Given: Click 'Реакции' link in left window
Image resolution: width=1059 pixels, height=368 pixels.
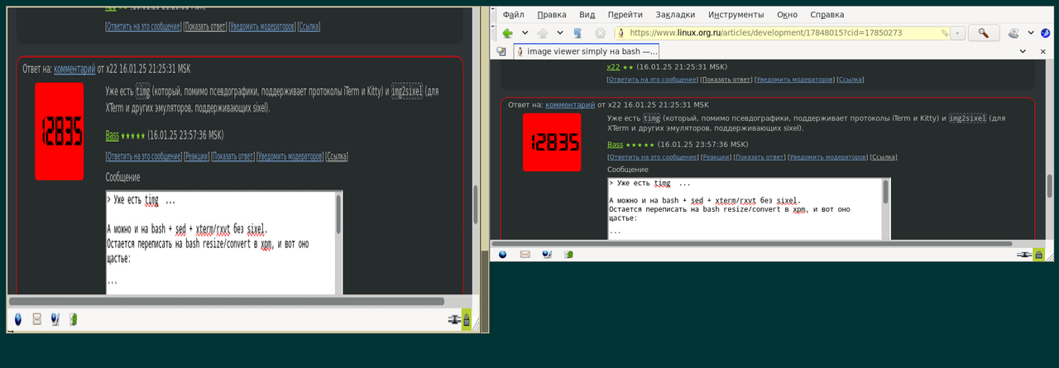Looking at the screenshot, I should tap(196, 156).
